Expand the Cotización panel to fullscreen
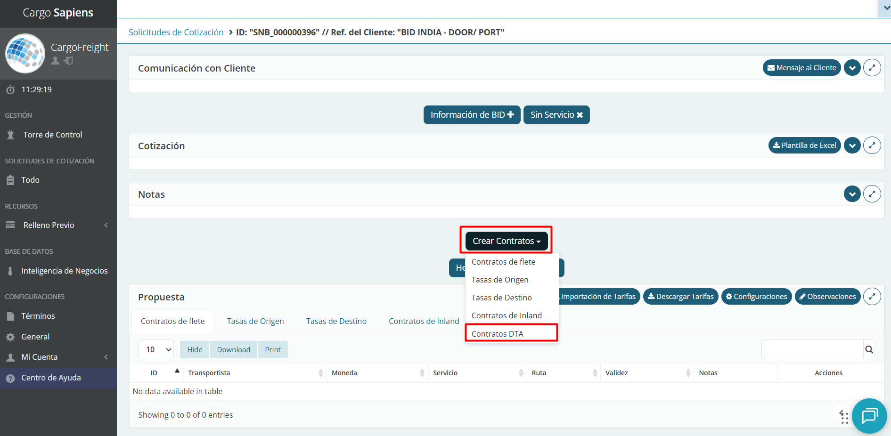 tap(872, 145)
